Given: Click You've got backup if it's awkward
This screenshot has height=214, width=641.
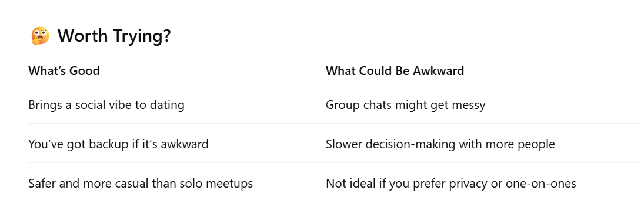Looking at the screenshot, I should 119,144.
